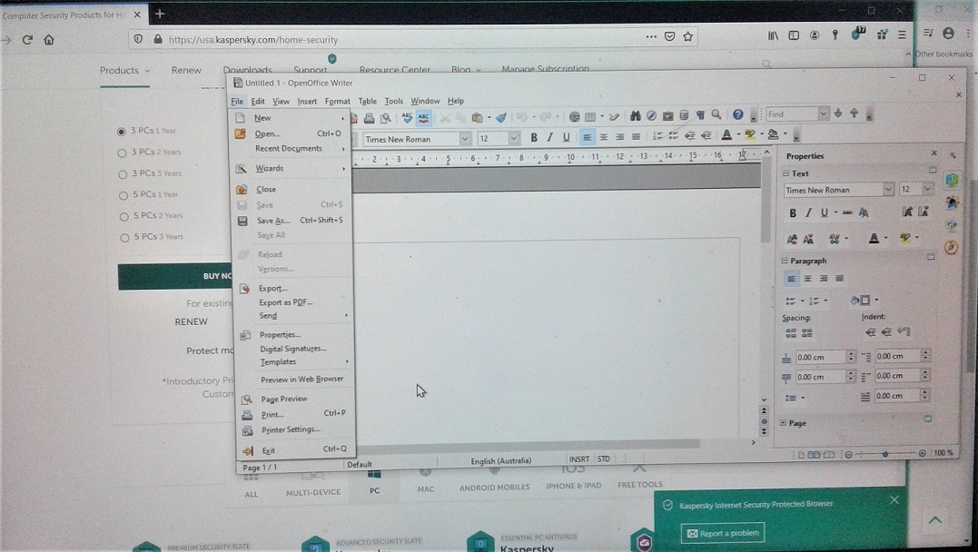This screenshot has height=552, width=978.
Task: Open the Hyperlink dialog icon
Action: pos(574,116)
